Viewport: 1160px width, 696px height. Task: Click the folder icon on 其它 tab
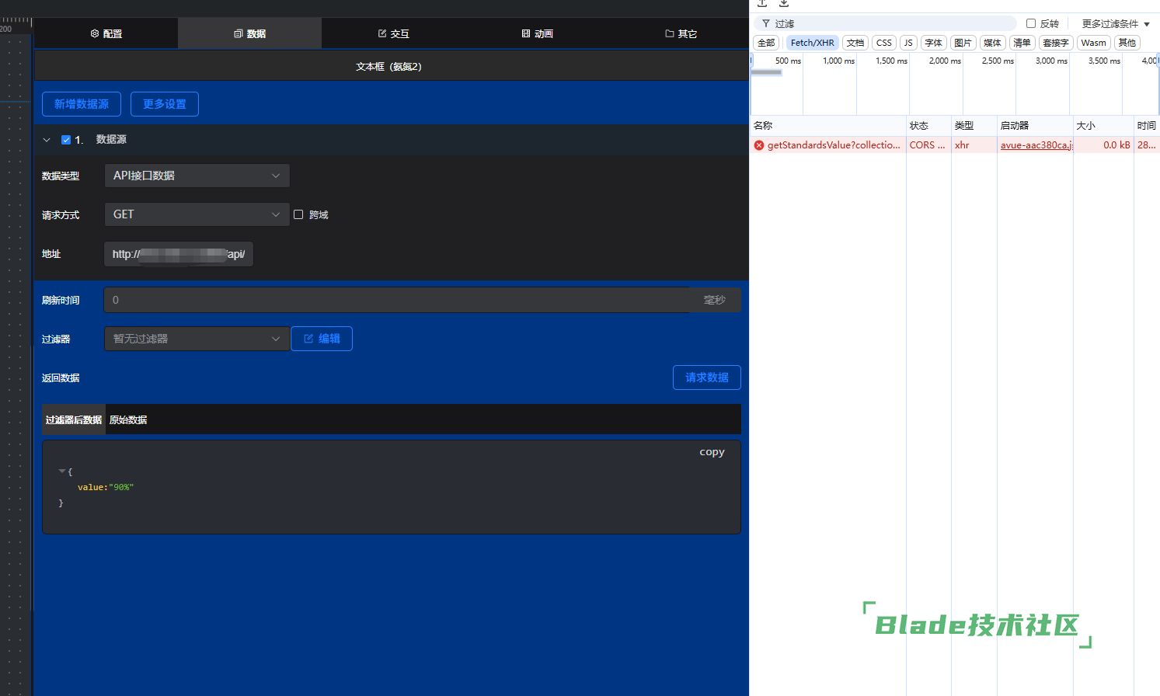pos(669,33)
